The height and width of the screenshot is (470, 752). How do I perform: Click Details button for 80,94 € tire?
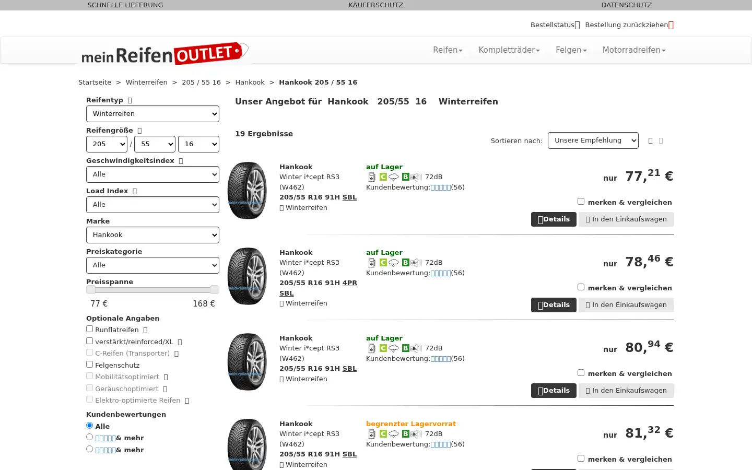tap(554, 391)
